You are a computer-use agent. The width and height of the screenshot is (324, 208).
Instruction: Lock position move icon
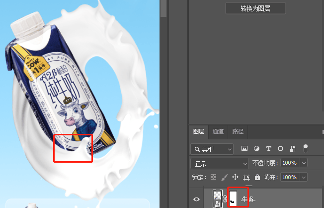click(x=235, y=177)
